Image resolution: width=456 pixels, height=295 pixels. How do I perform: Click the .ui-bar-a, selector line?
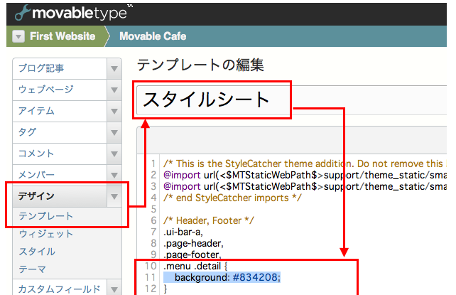pyautogui.click(x=183, y=232)
